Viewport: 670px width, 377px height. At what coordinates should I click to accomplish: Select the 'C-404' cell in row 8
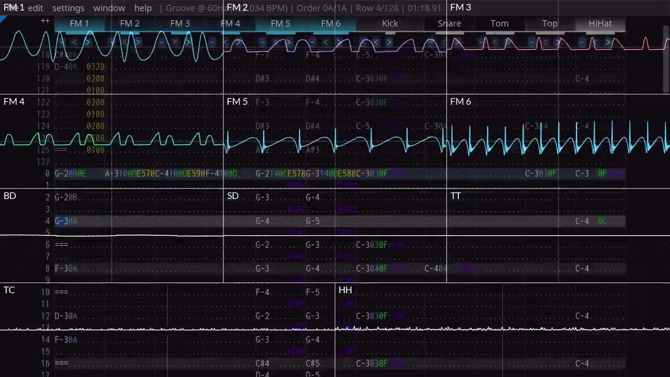(x=435, y=269)
